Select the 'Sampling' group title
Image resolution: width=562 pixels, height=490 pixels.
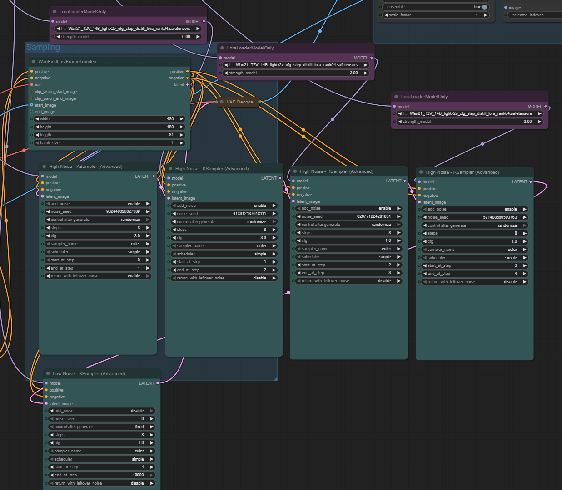[43, 47]
